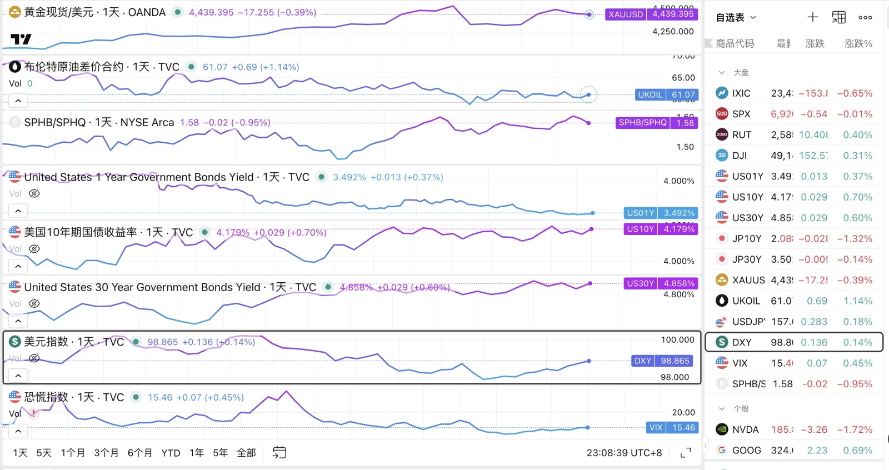Toggle Vol eye icon on US 30 Year chart
889x470 pixels.
pyautogui.click(x=34, y=303)
